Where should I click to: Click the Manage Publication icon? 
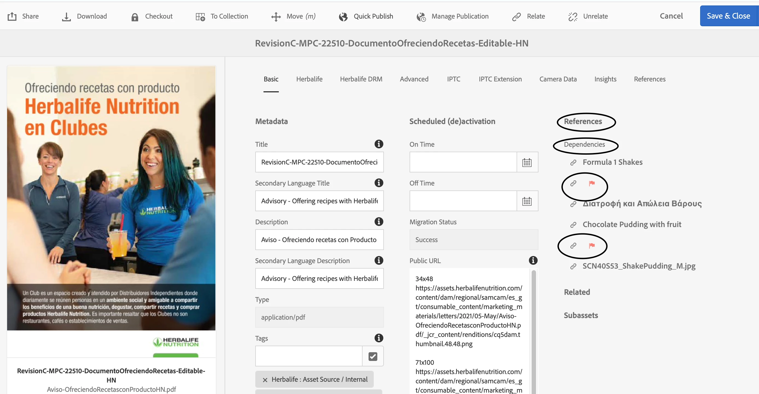click(x=421, y=17)
